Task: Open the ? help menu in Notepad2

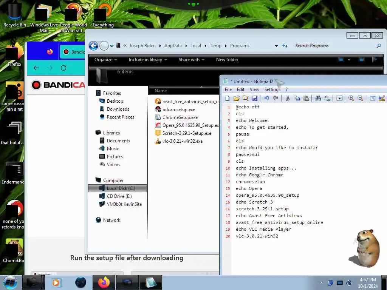Action: (x=286, y=89)
